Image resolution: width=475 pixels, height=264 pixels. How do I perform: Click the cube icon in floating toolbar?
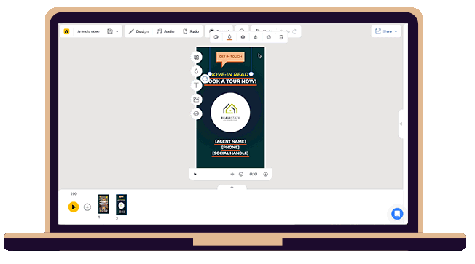pyautogui.click(x=243, y=37)
